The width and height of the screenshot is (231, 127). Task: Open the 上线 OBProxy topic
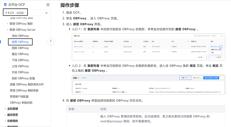click(20, 66)
